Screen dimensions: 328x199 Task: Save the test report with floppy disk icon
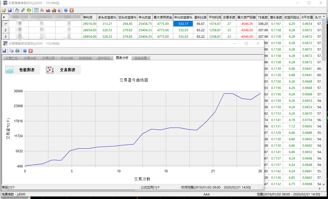pyautogui.click(x=4, y=51)
